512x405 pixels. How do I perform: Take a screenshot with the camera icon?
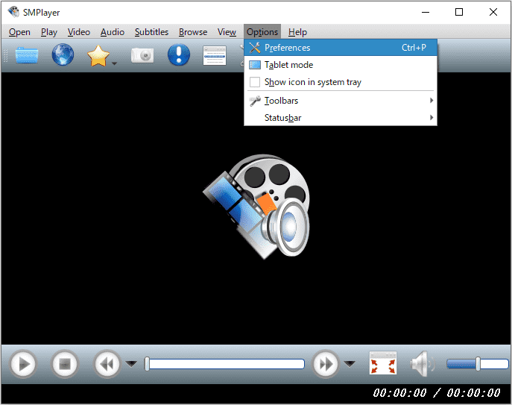click(142, 55)
